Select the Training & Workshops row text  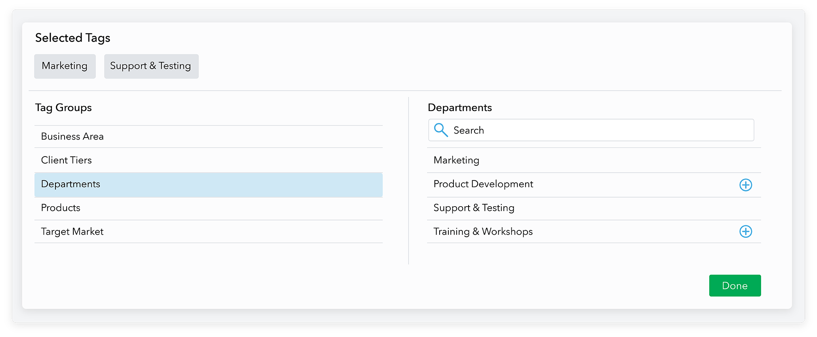[483, 232]
